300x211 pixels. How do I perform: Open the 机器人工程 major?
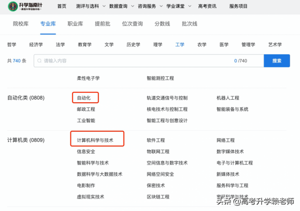228,98
